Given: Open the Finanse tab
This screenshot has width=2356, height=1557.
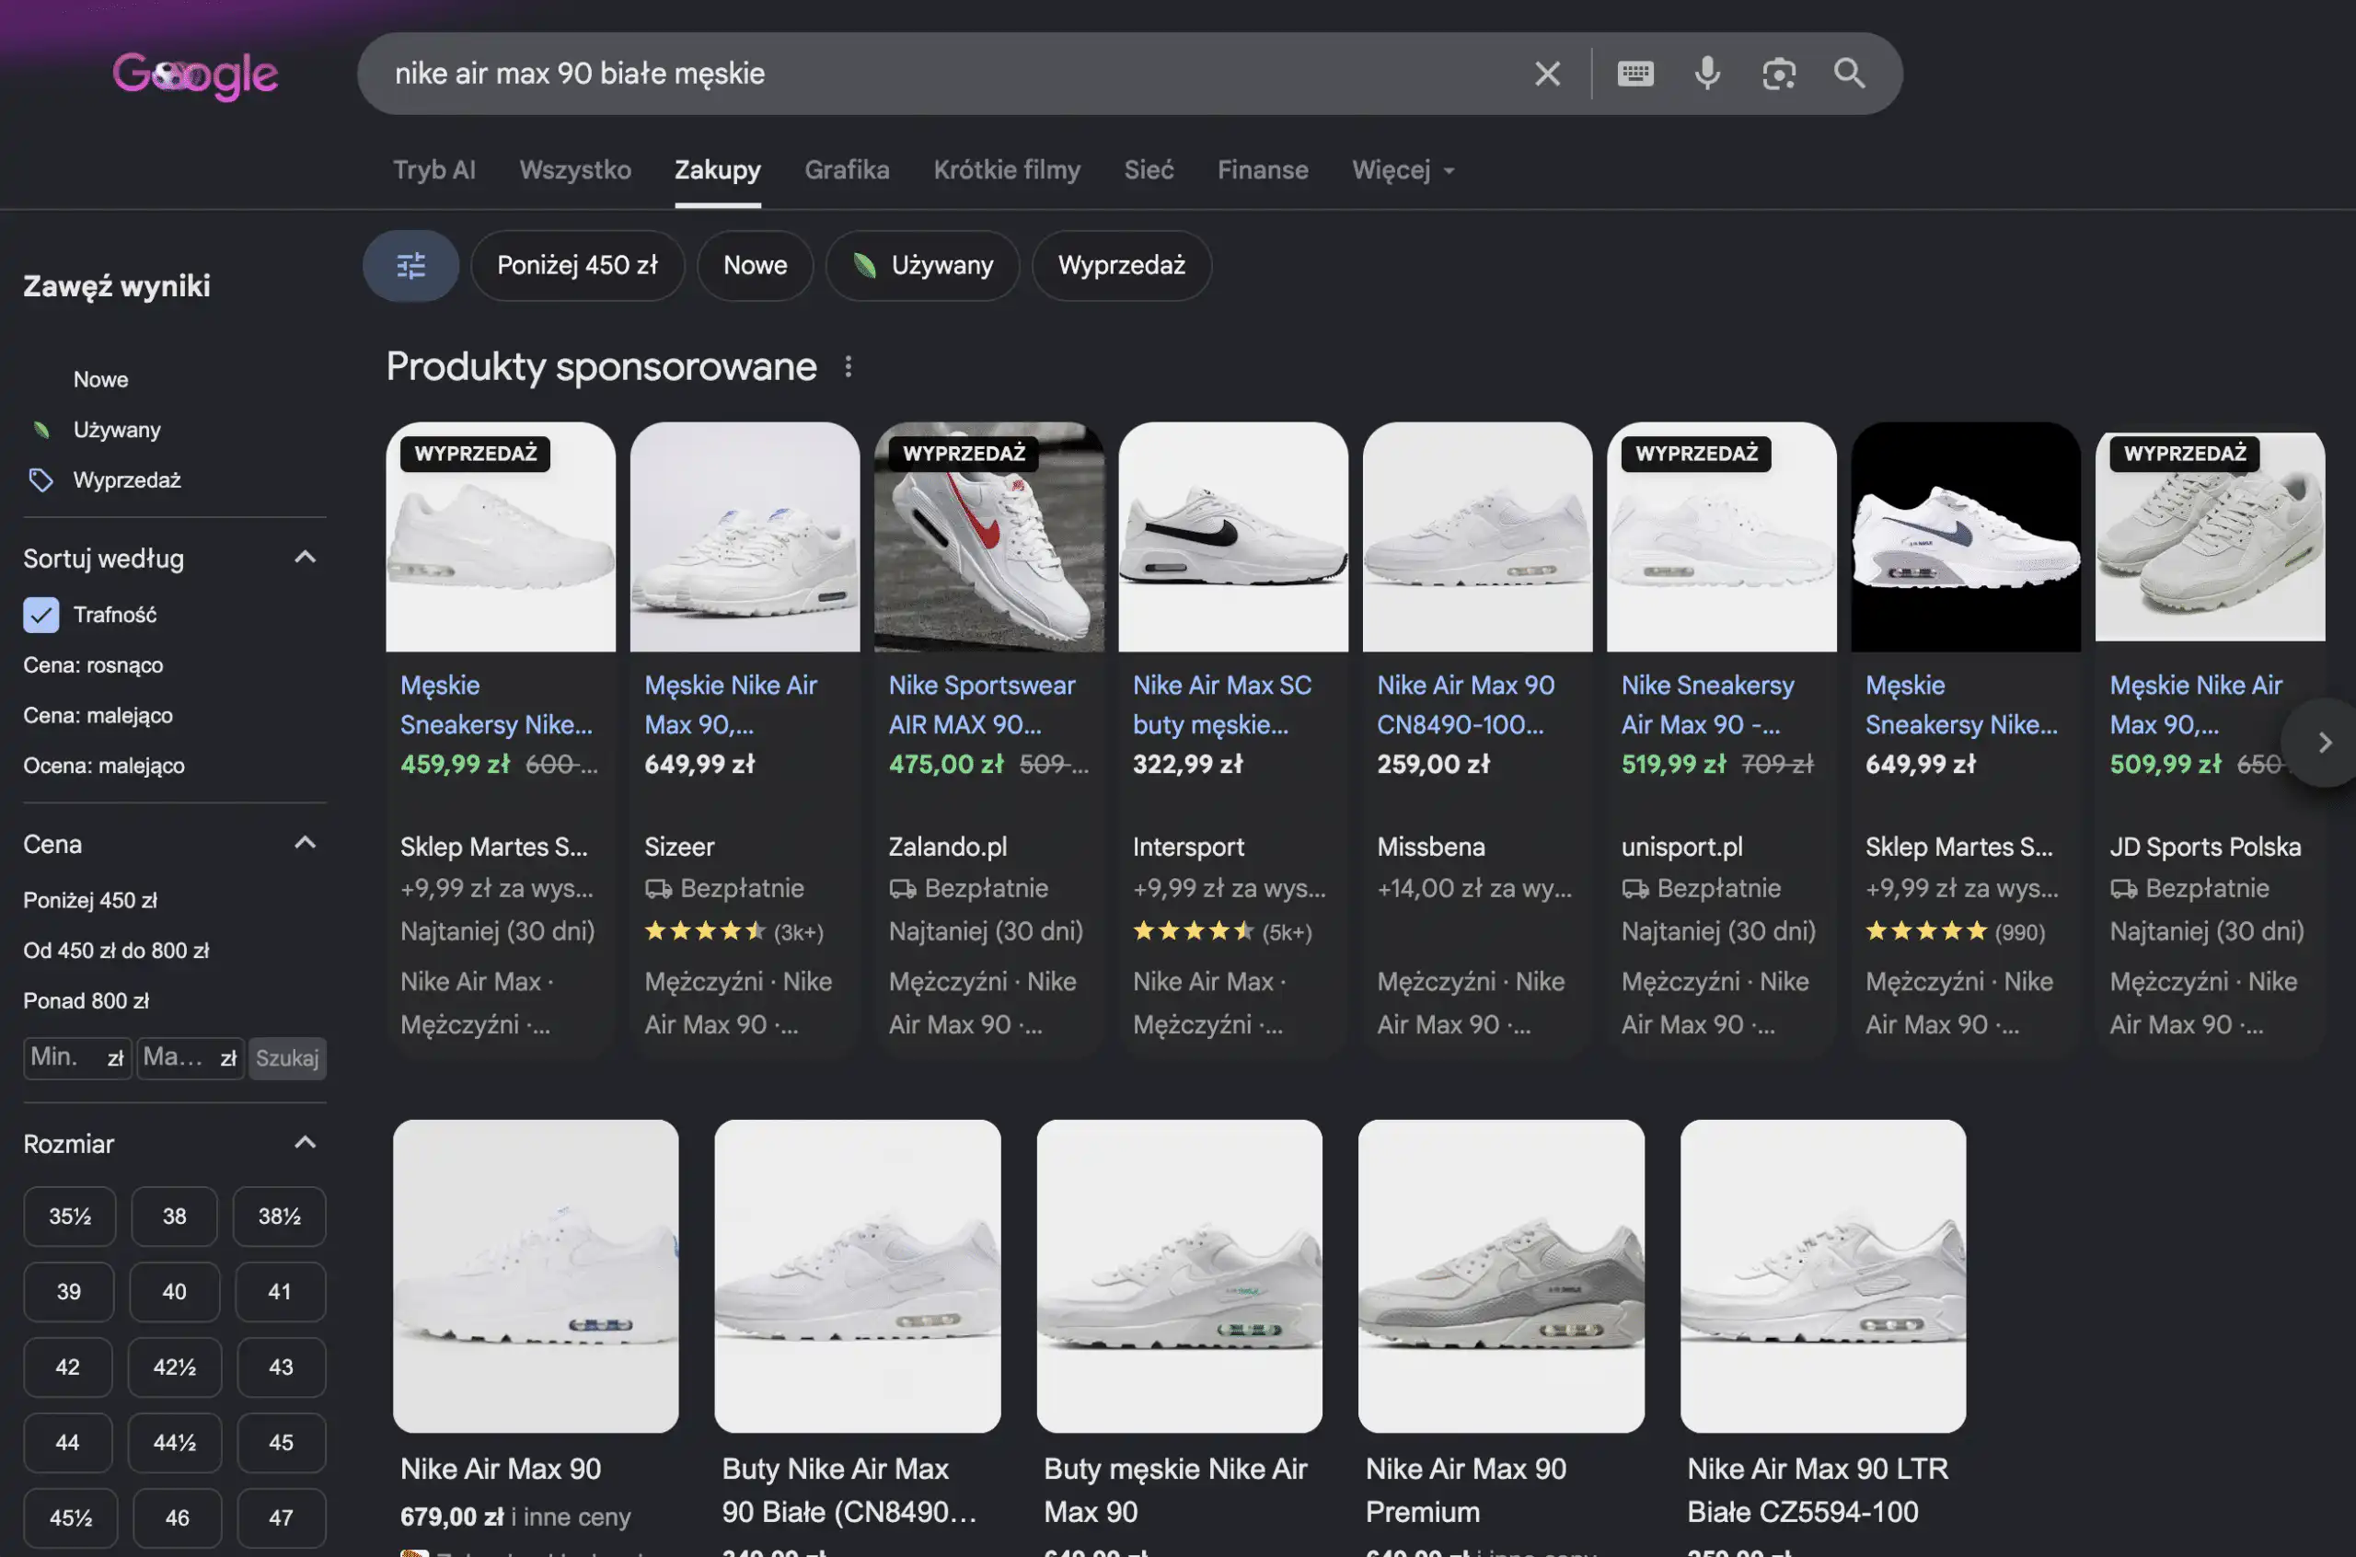Looking at the screenshot, I should point(1263,170).
